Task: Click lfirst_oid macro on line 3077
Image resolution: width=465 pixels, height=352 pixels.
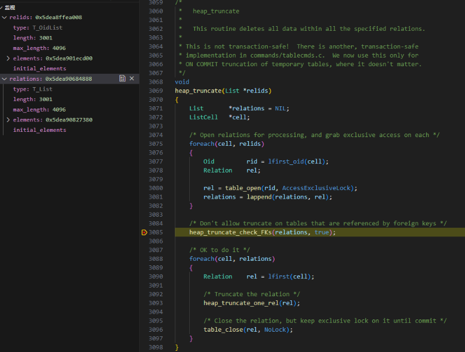Action: coord(286,161)
